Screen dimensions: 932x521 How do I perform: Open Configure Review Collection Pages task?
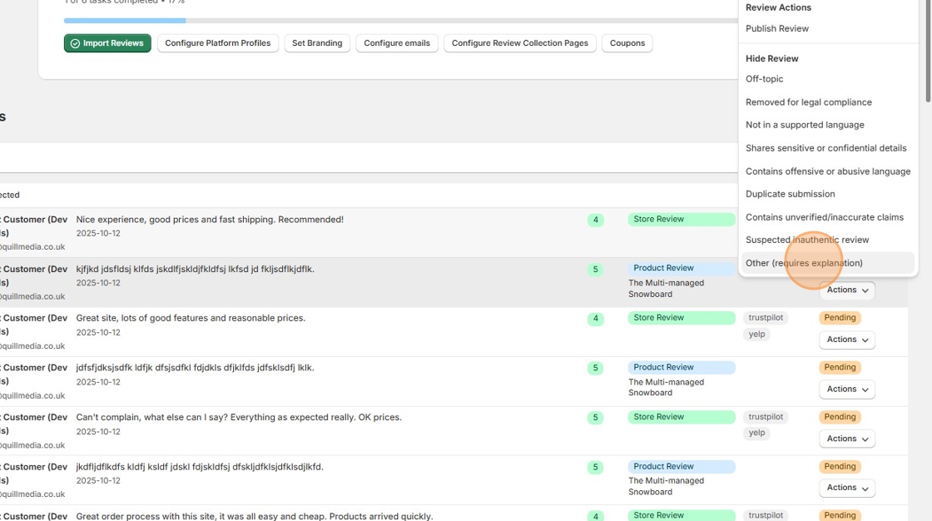click(x=519, y=43)
